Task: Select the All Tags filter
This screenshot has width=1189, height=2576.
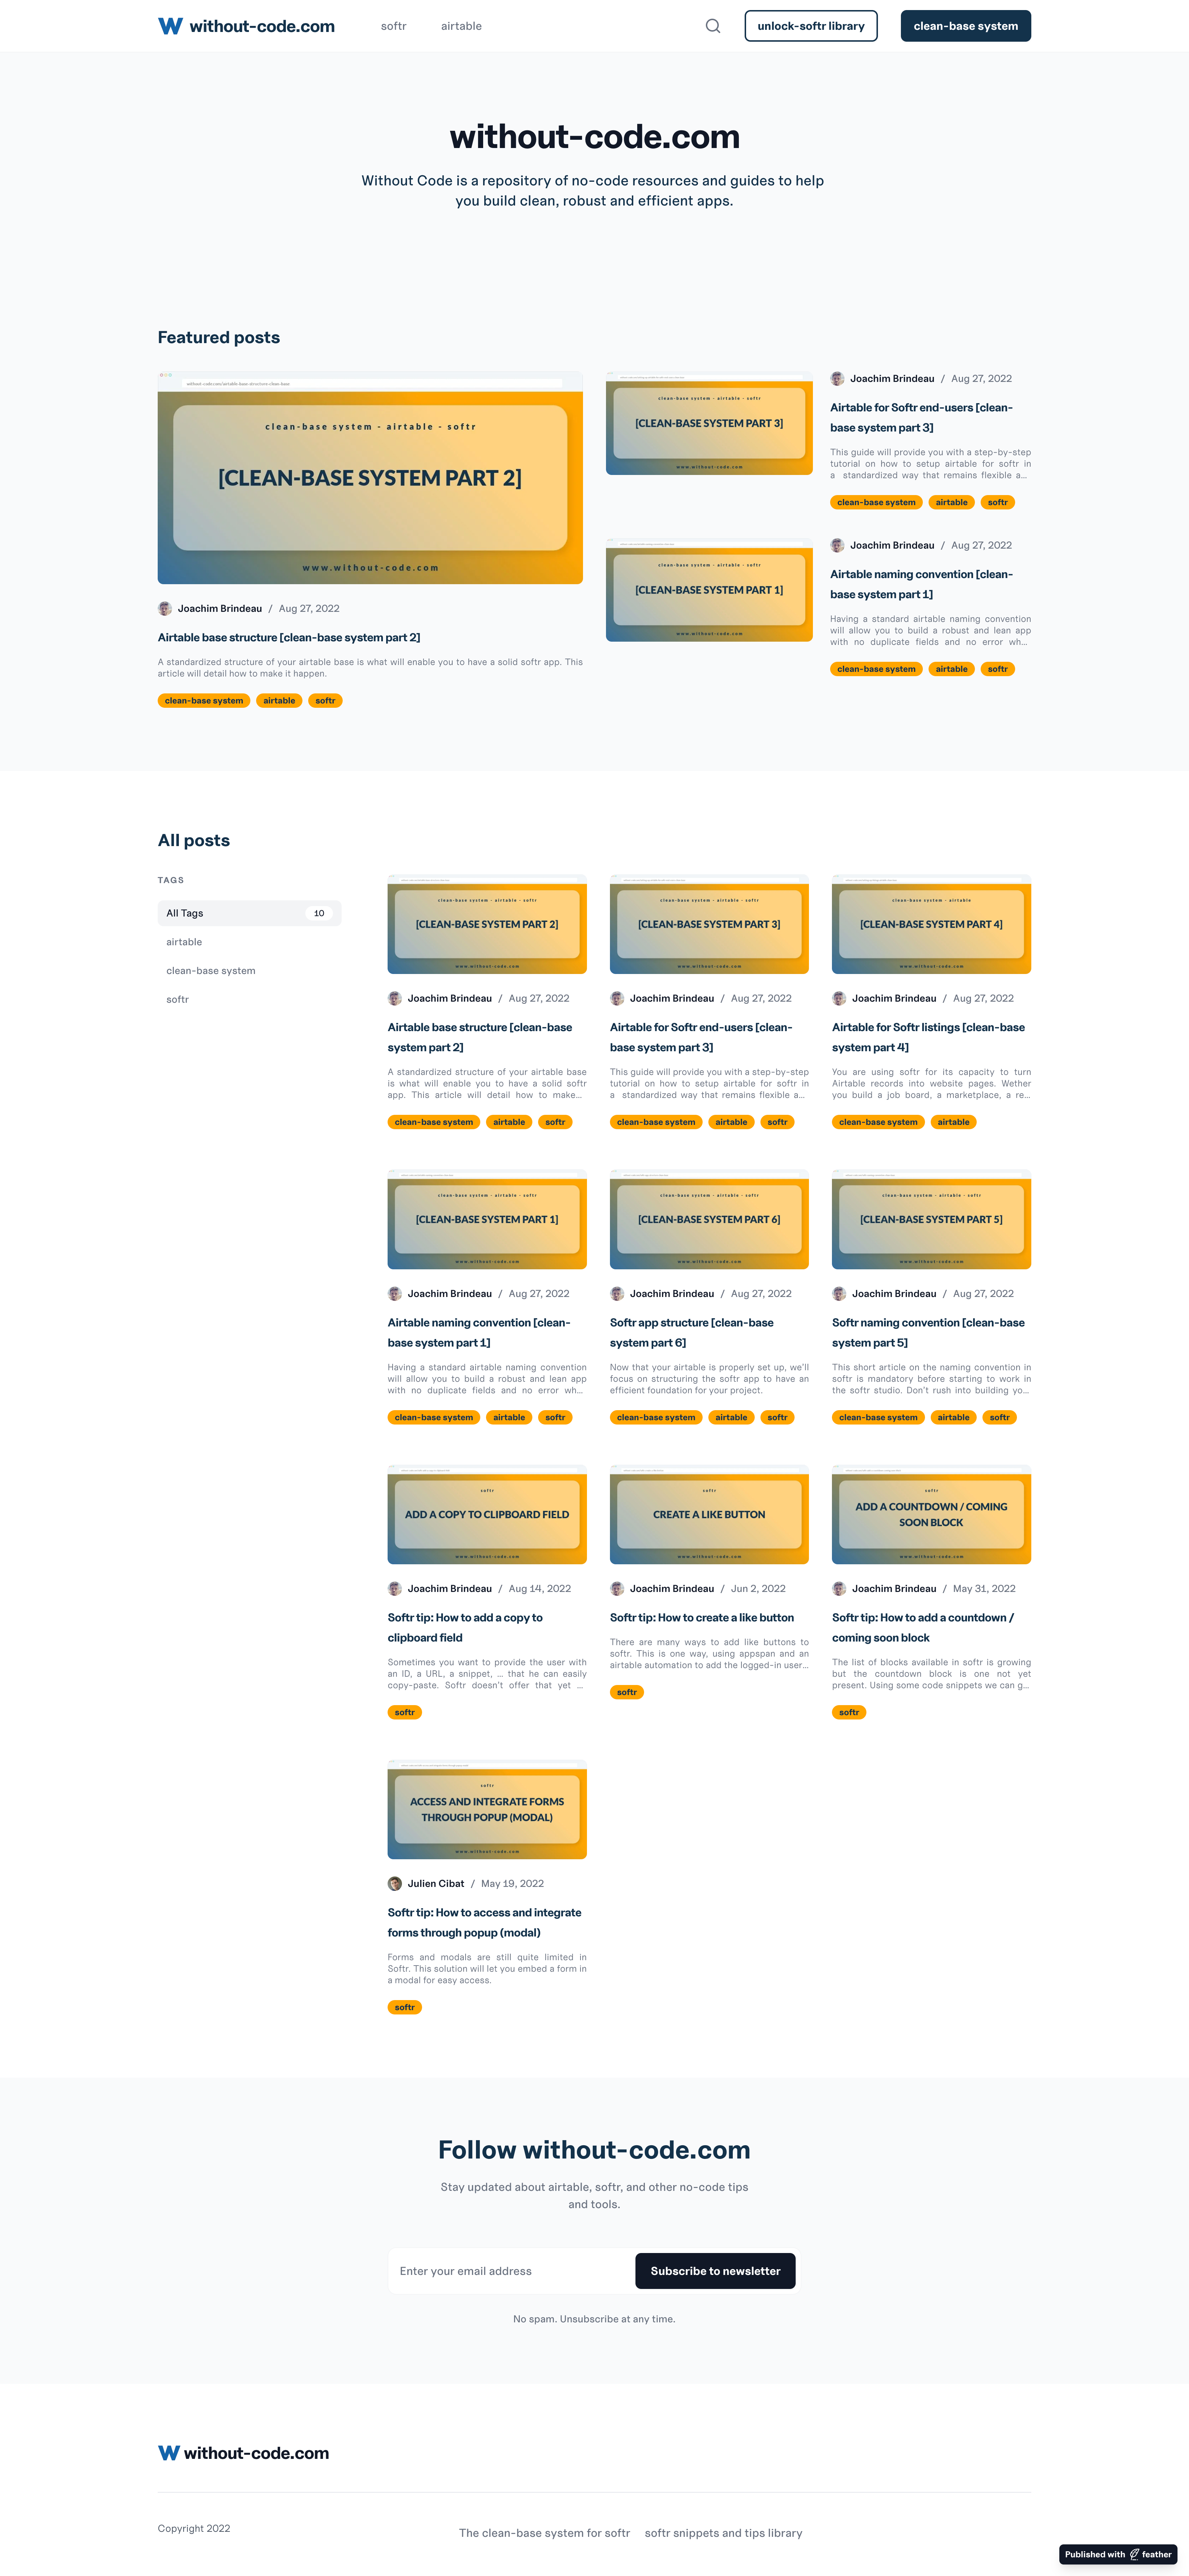Action: pyautogui.click(x=250, y=913)
